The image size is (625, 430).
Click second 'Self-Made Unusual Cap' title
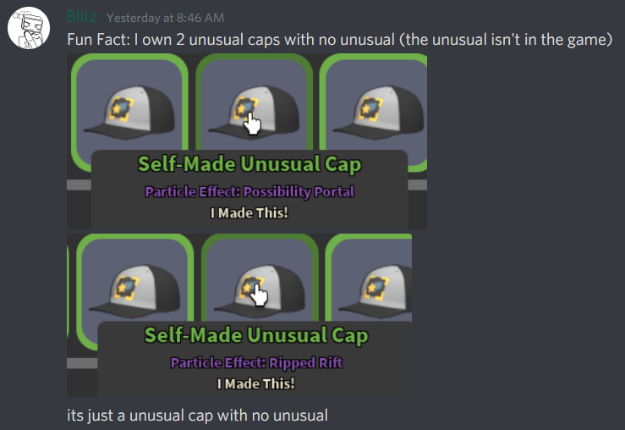(256, 335)
